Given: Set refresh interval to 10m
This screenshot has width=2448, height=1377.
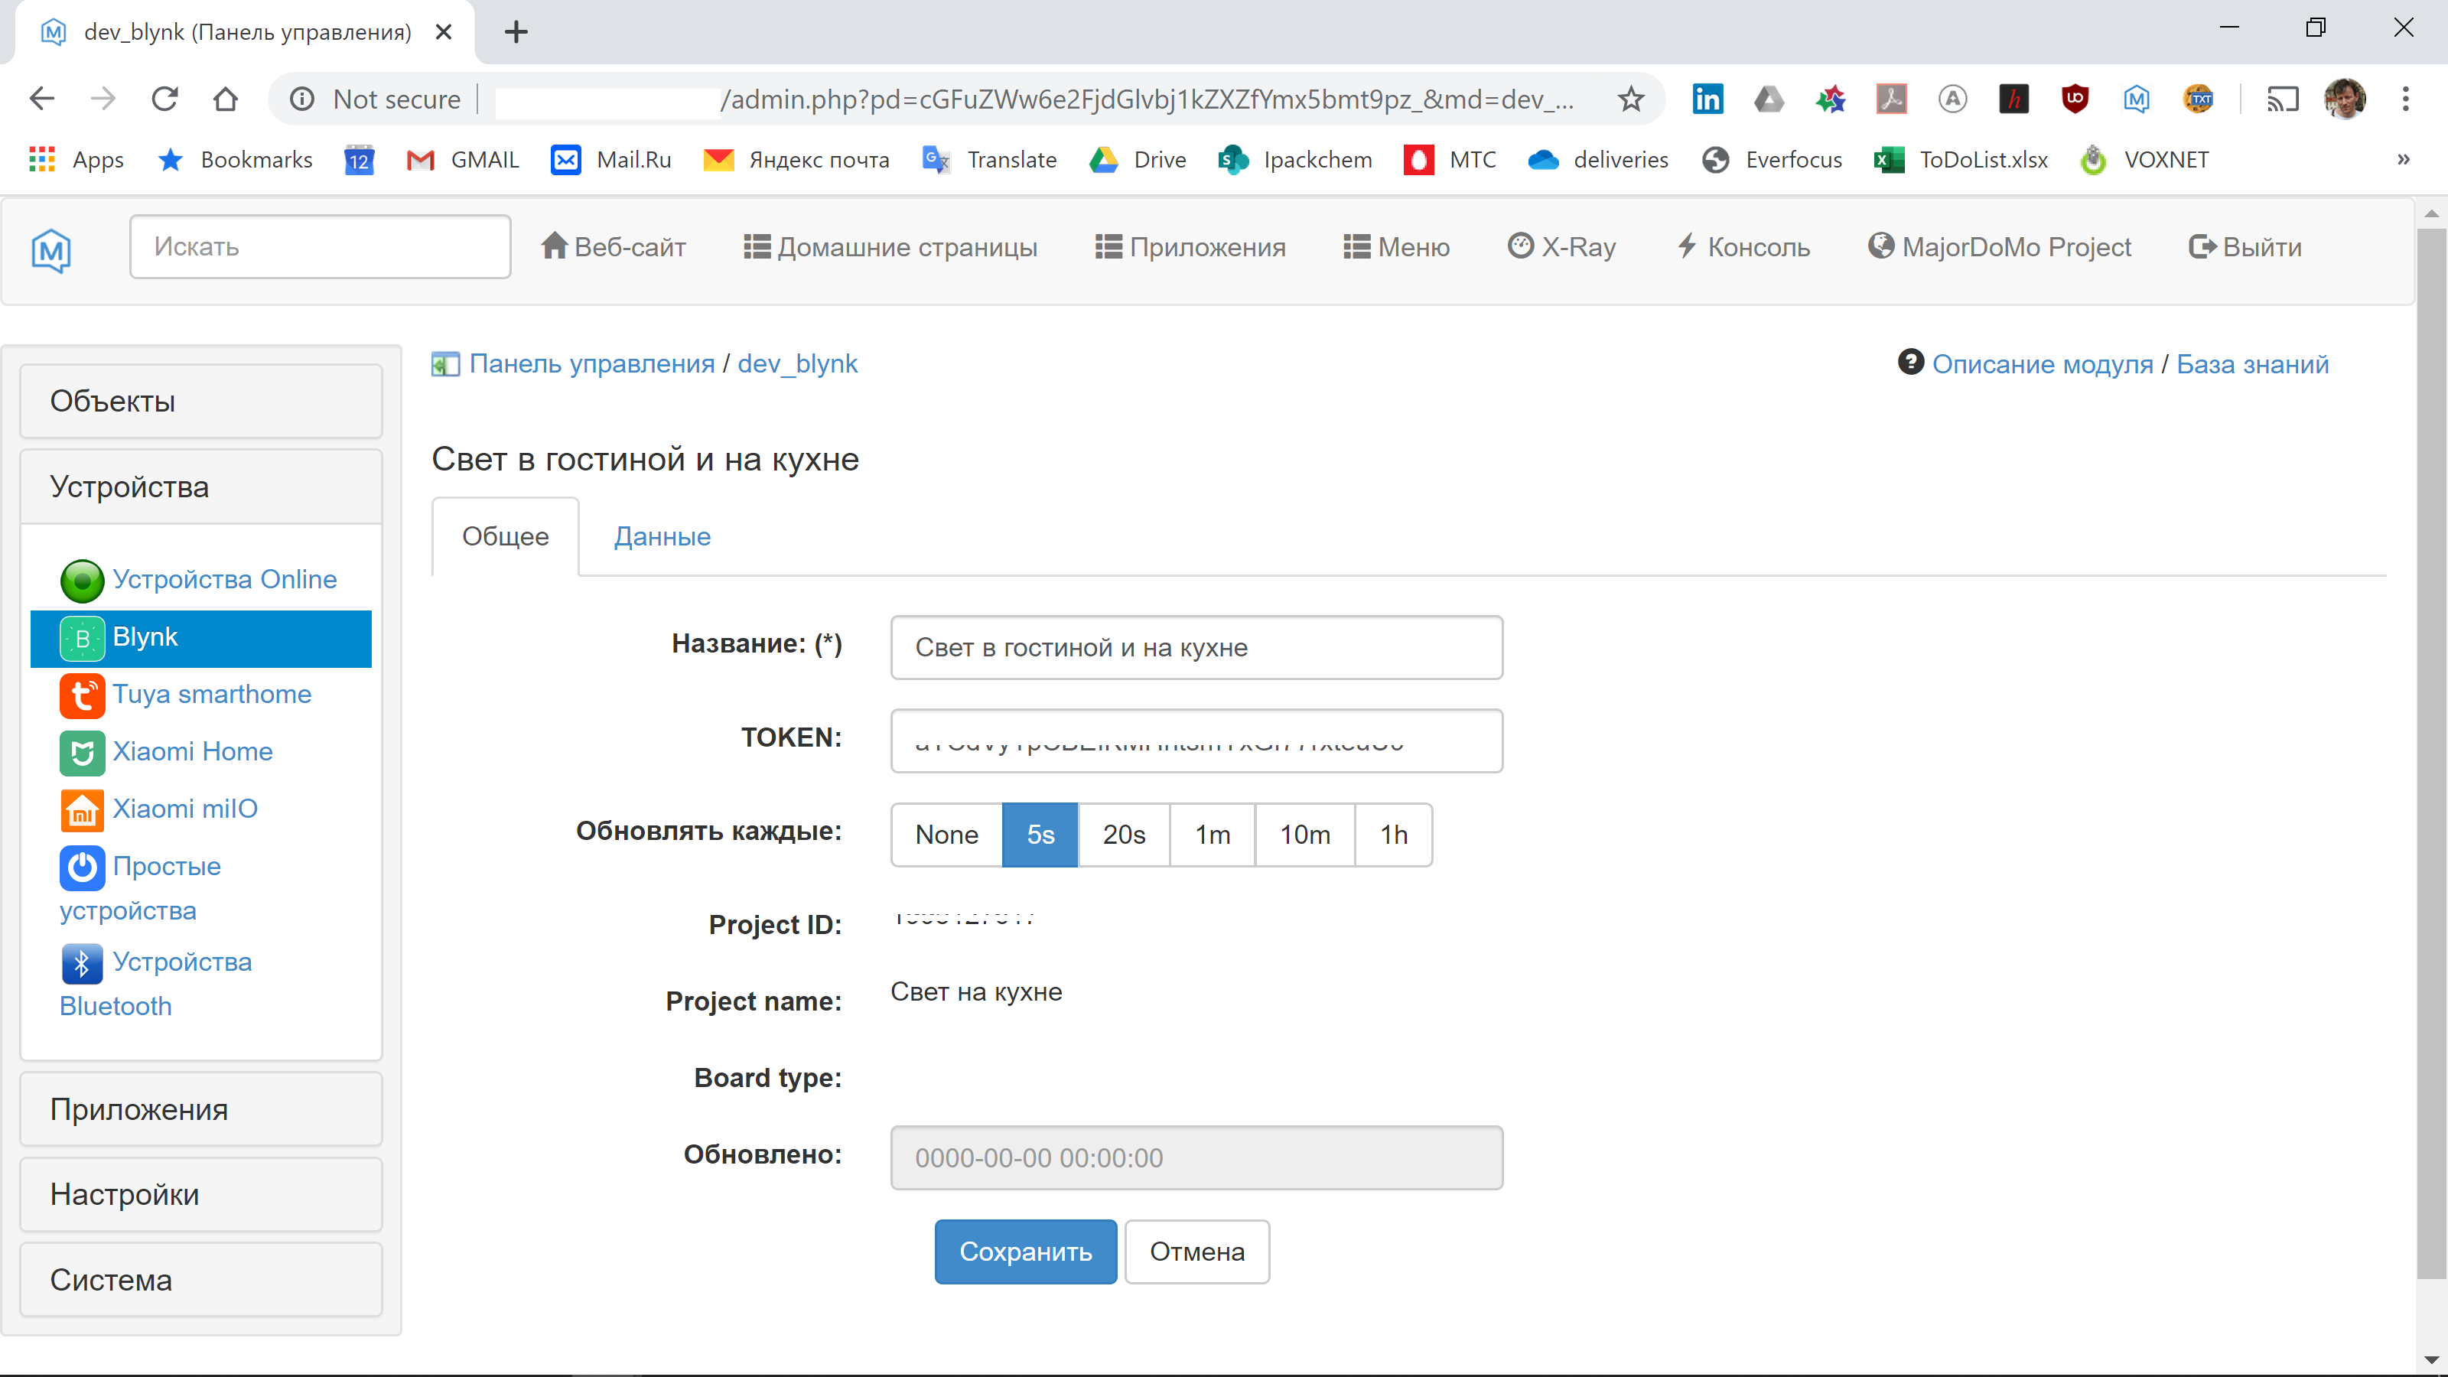Looking at the screenshot, I should point(1304,835).
